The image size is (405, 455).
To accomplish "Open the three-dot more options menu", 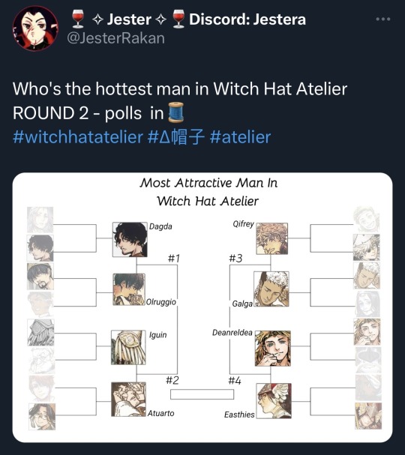I will coord(383,19).
